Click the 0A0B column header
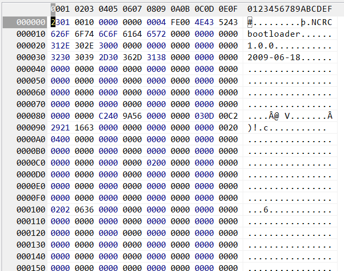344x271 pixels. coord(180,9)
